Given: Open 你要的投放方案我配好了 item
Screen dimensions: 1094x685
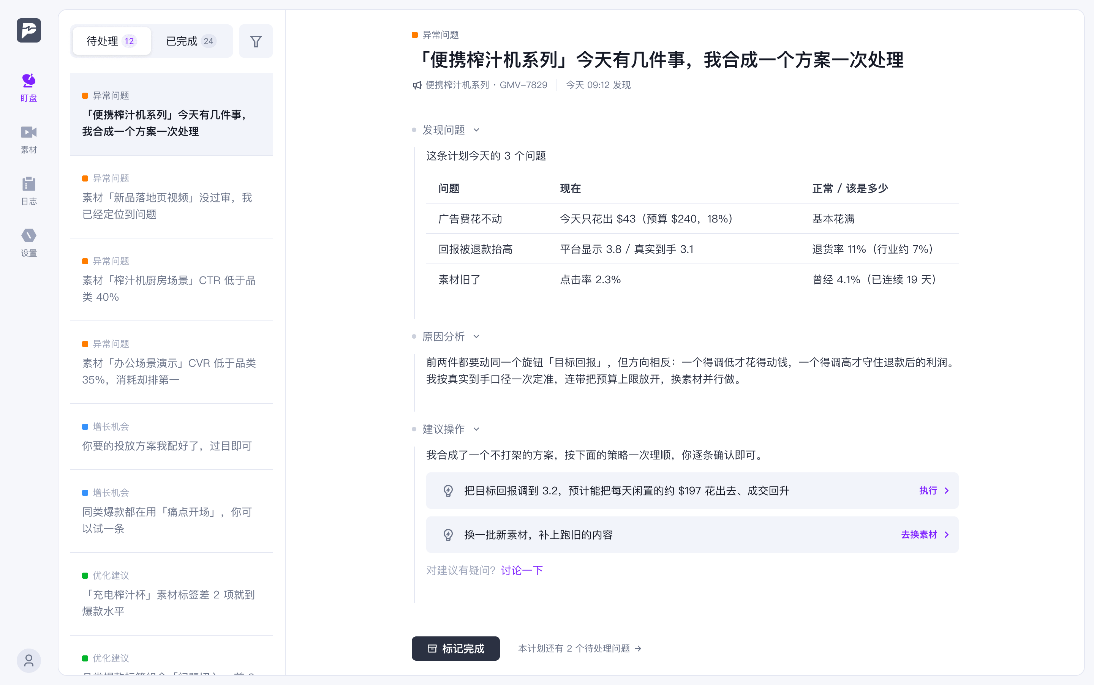Looking at the screenshot, I should point(171,437).
